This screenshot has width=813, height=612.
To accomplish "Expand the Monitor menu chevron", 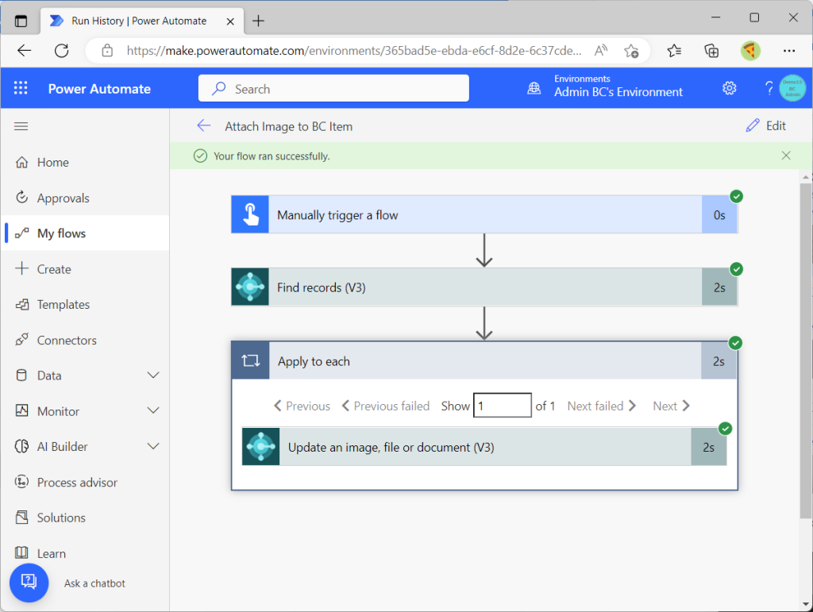I will 153,411.
